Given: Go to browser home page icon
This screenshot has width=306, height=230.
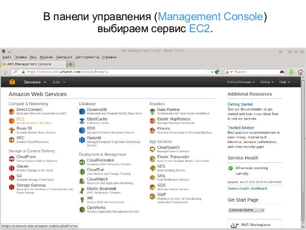Looking at the screenshot, I should [301, 72].
